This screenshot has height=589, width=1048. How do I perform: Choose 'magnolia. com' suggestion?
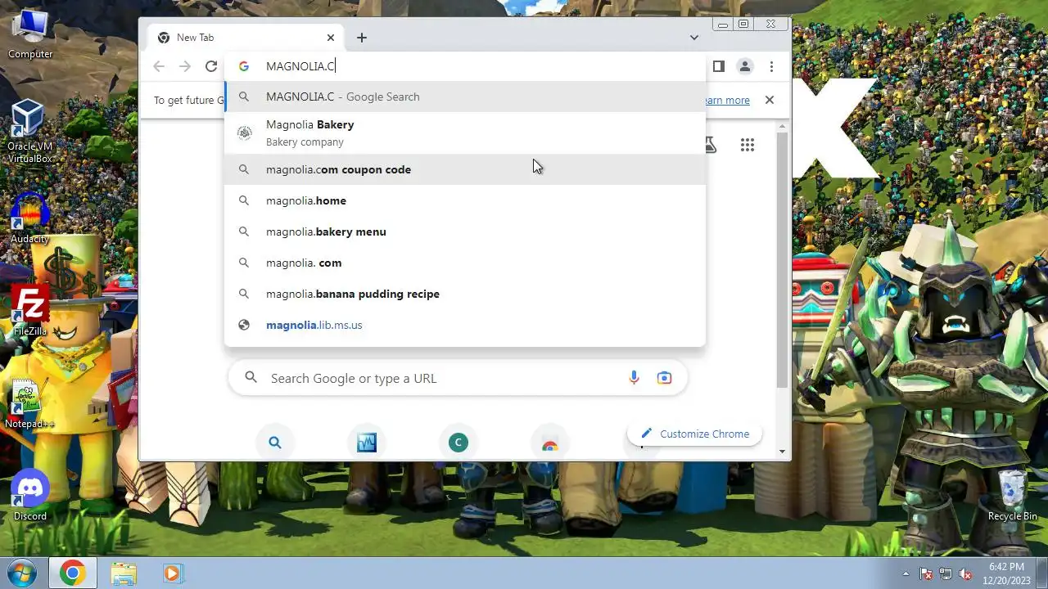[465, 263]
